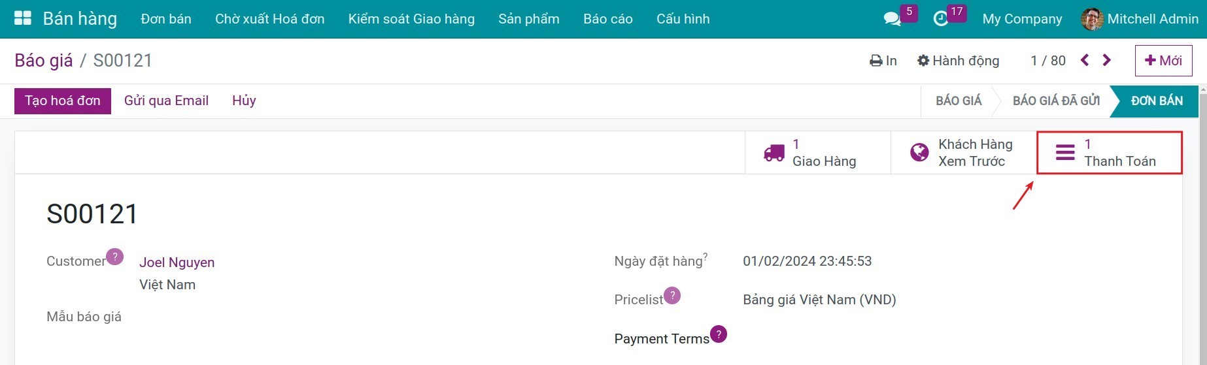Open the apps grid home menu icon
Viewport: 1207px width, 365px height.
click(23, 18)
